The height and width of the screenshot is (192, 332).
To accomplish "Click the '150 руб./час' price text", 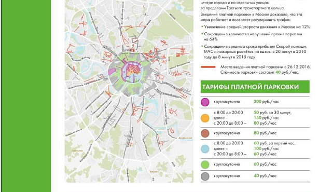I will click(266, 118).
